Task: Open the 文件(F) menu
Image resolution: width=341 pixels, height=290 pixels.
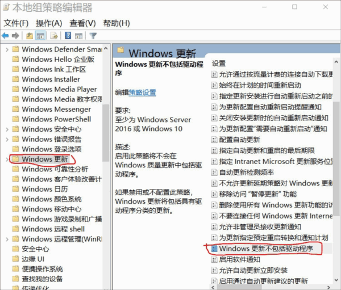Action: pyautogui.click(x=16, y=23)
